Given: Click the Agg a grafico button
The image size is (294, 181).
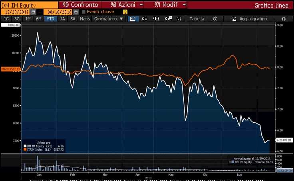Looking at the screenshot, I should point(249,19).
